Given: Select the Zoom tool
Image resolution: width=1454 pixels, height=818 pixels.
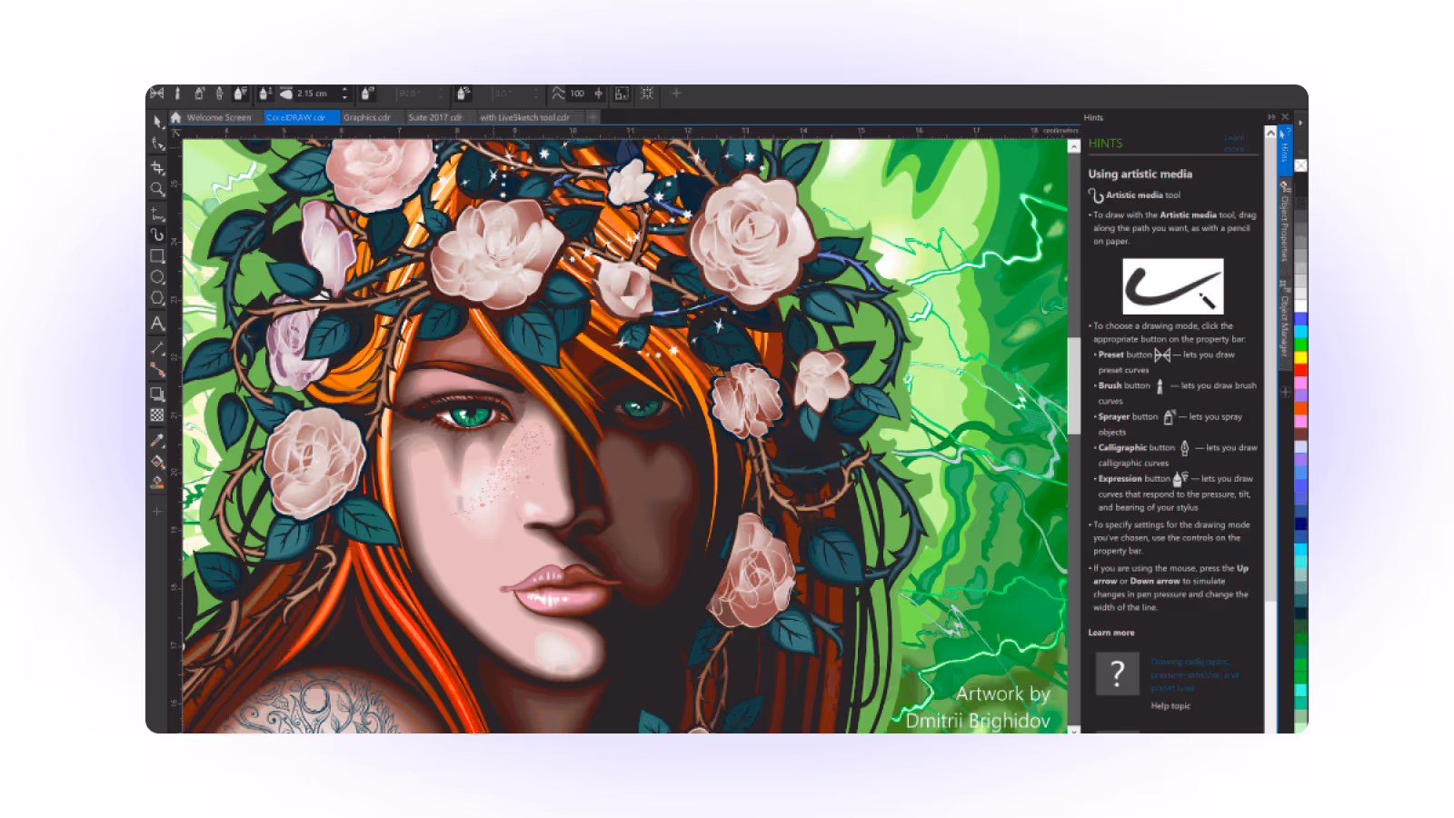Looking at the screenshot, I should coord(157,189).
